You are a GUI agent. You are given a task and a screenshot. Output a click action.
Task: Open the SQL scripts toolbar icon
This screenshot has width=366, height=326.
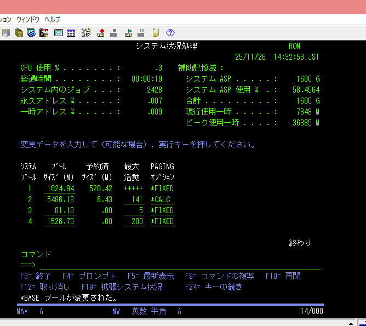coord(44,33)
